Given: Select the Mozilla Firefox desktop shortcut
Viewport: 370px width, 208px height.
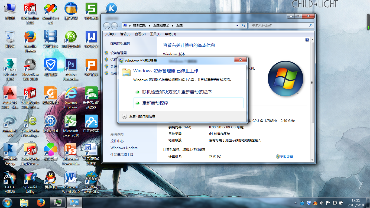Looking at the screenshot, I should pos(30,42).
